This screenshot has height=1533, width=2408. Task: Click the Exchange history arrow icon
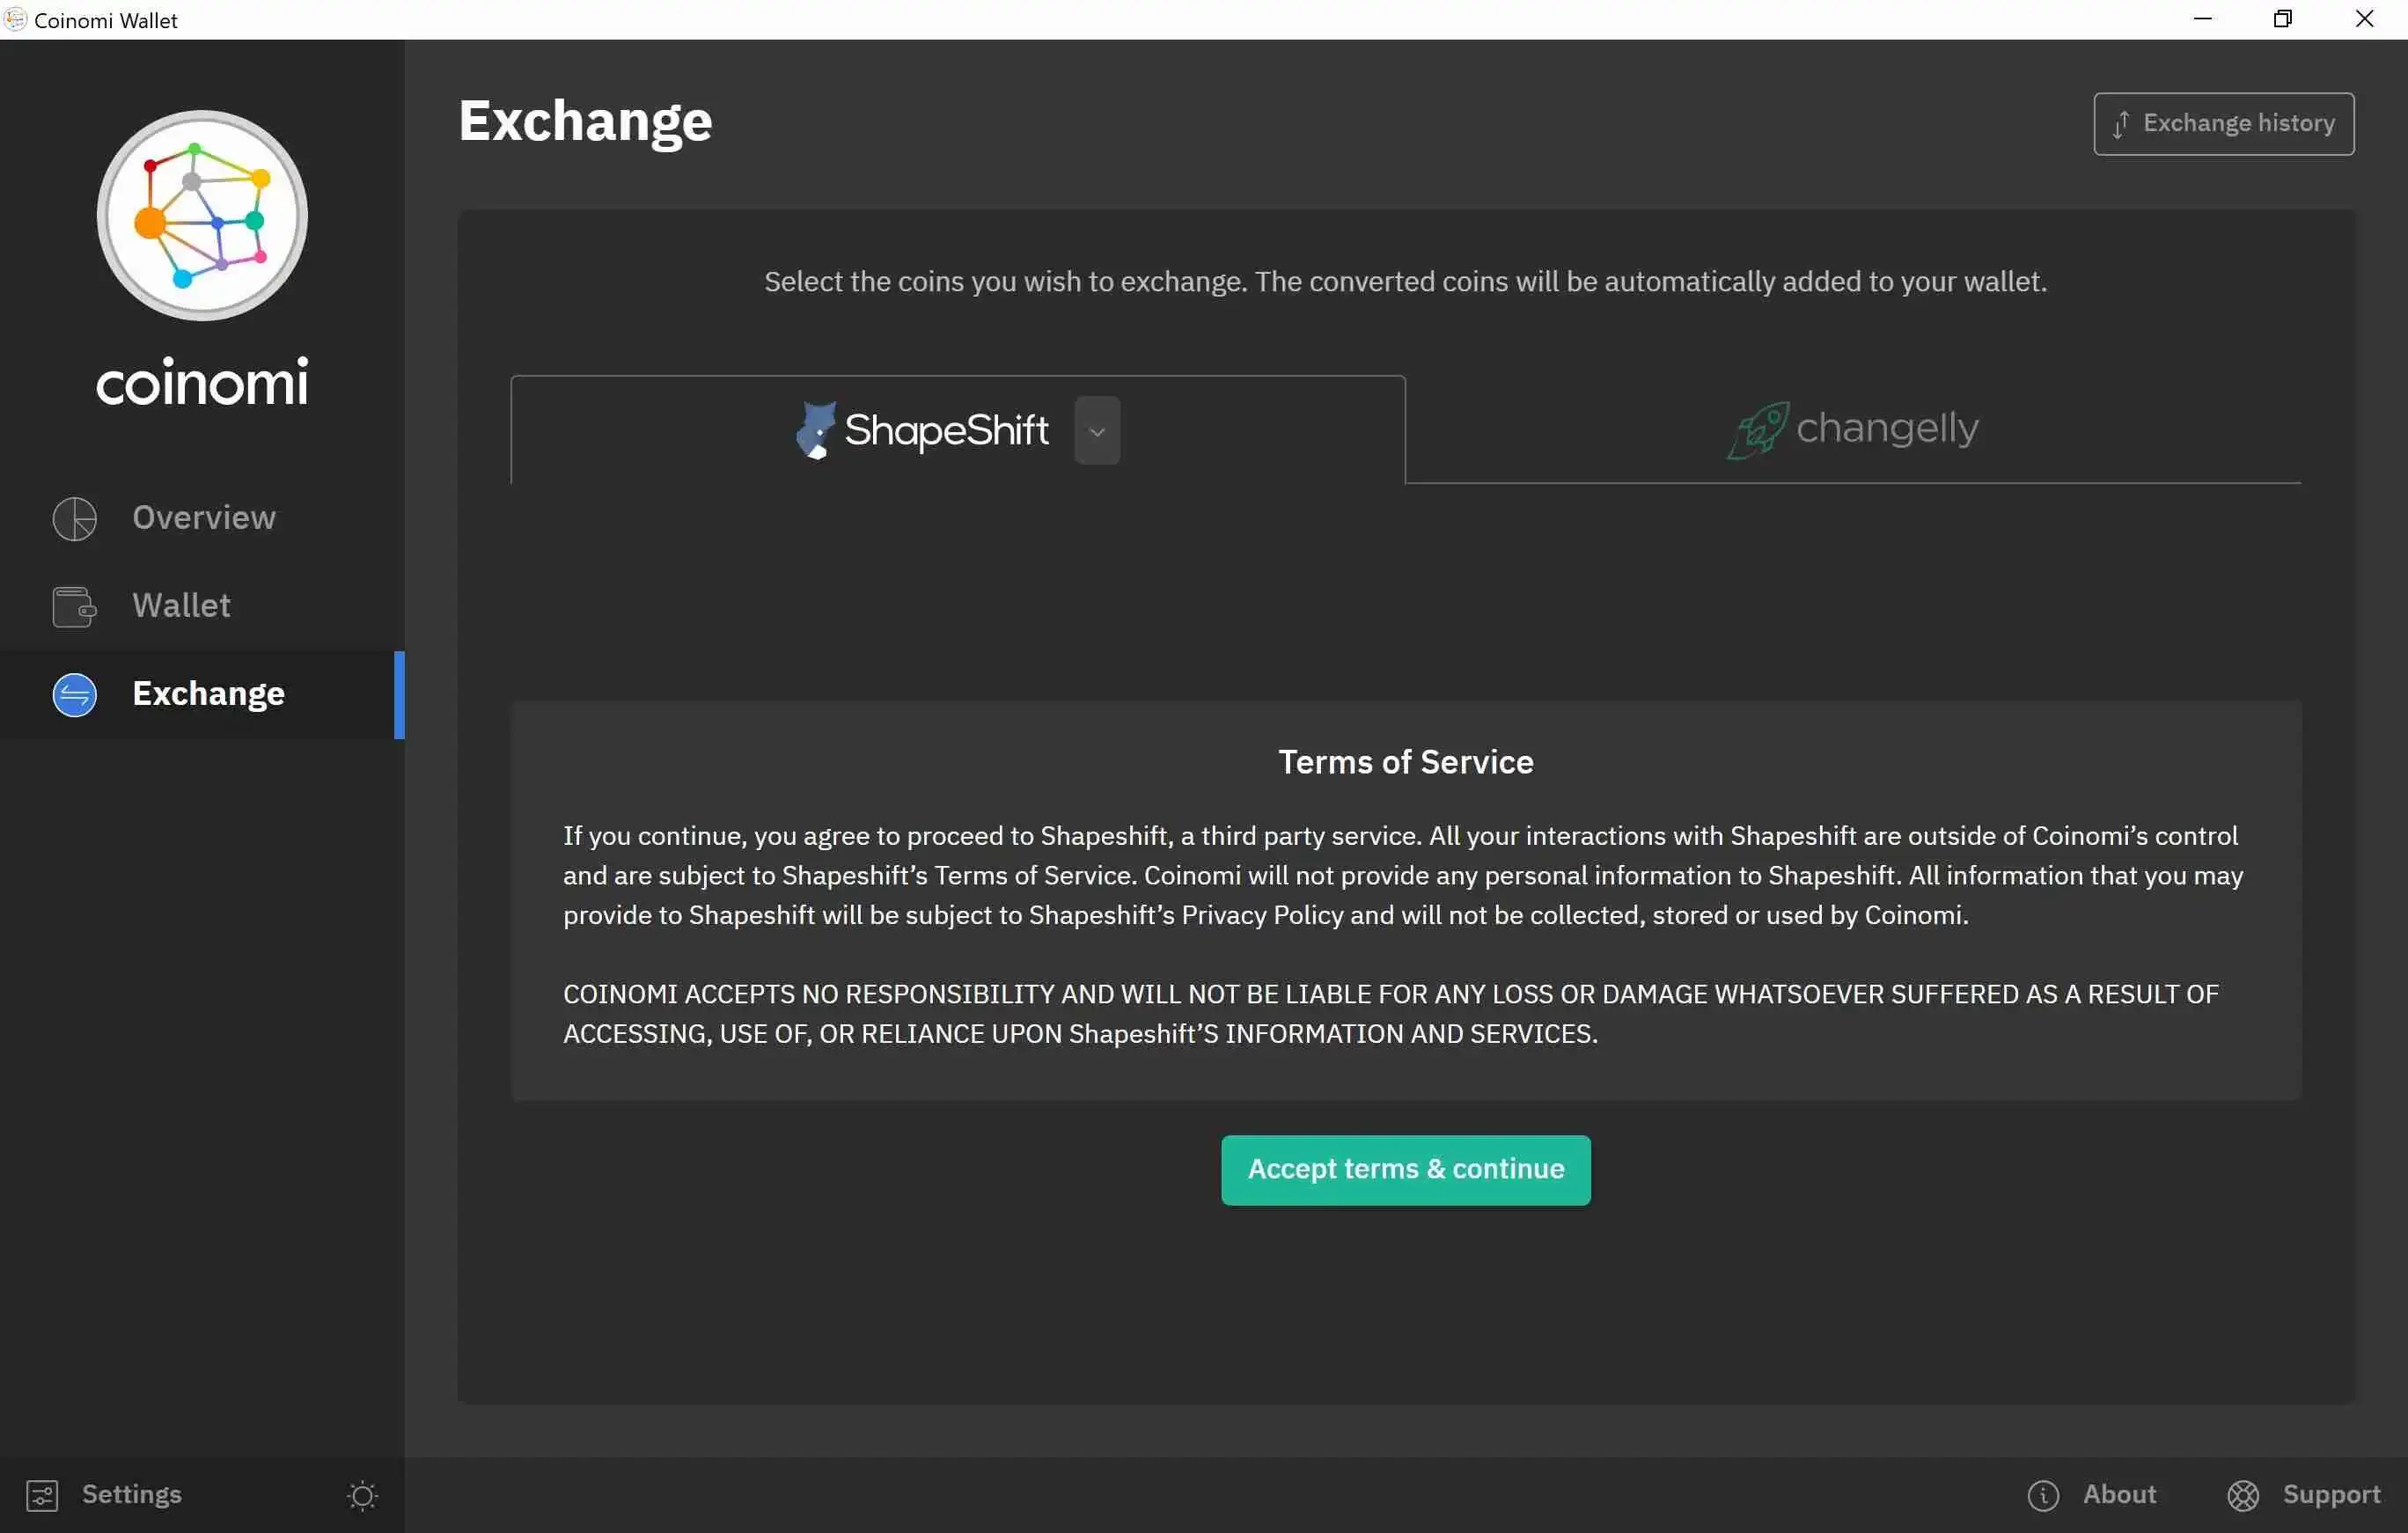[2121, 124]
